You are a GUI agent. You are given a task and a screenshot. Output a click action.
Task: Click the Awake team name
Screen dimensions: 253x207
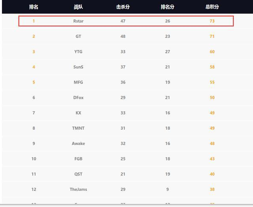pos(78,144)
